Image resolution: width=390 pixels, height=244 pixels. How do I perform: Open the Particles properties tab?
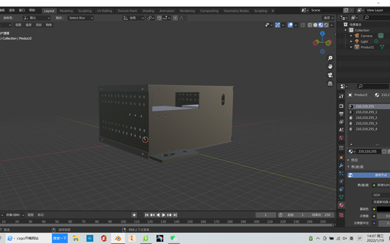(341, 173)
